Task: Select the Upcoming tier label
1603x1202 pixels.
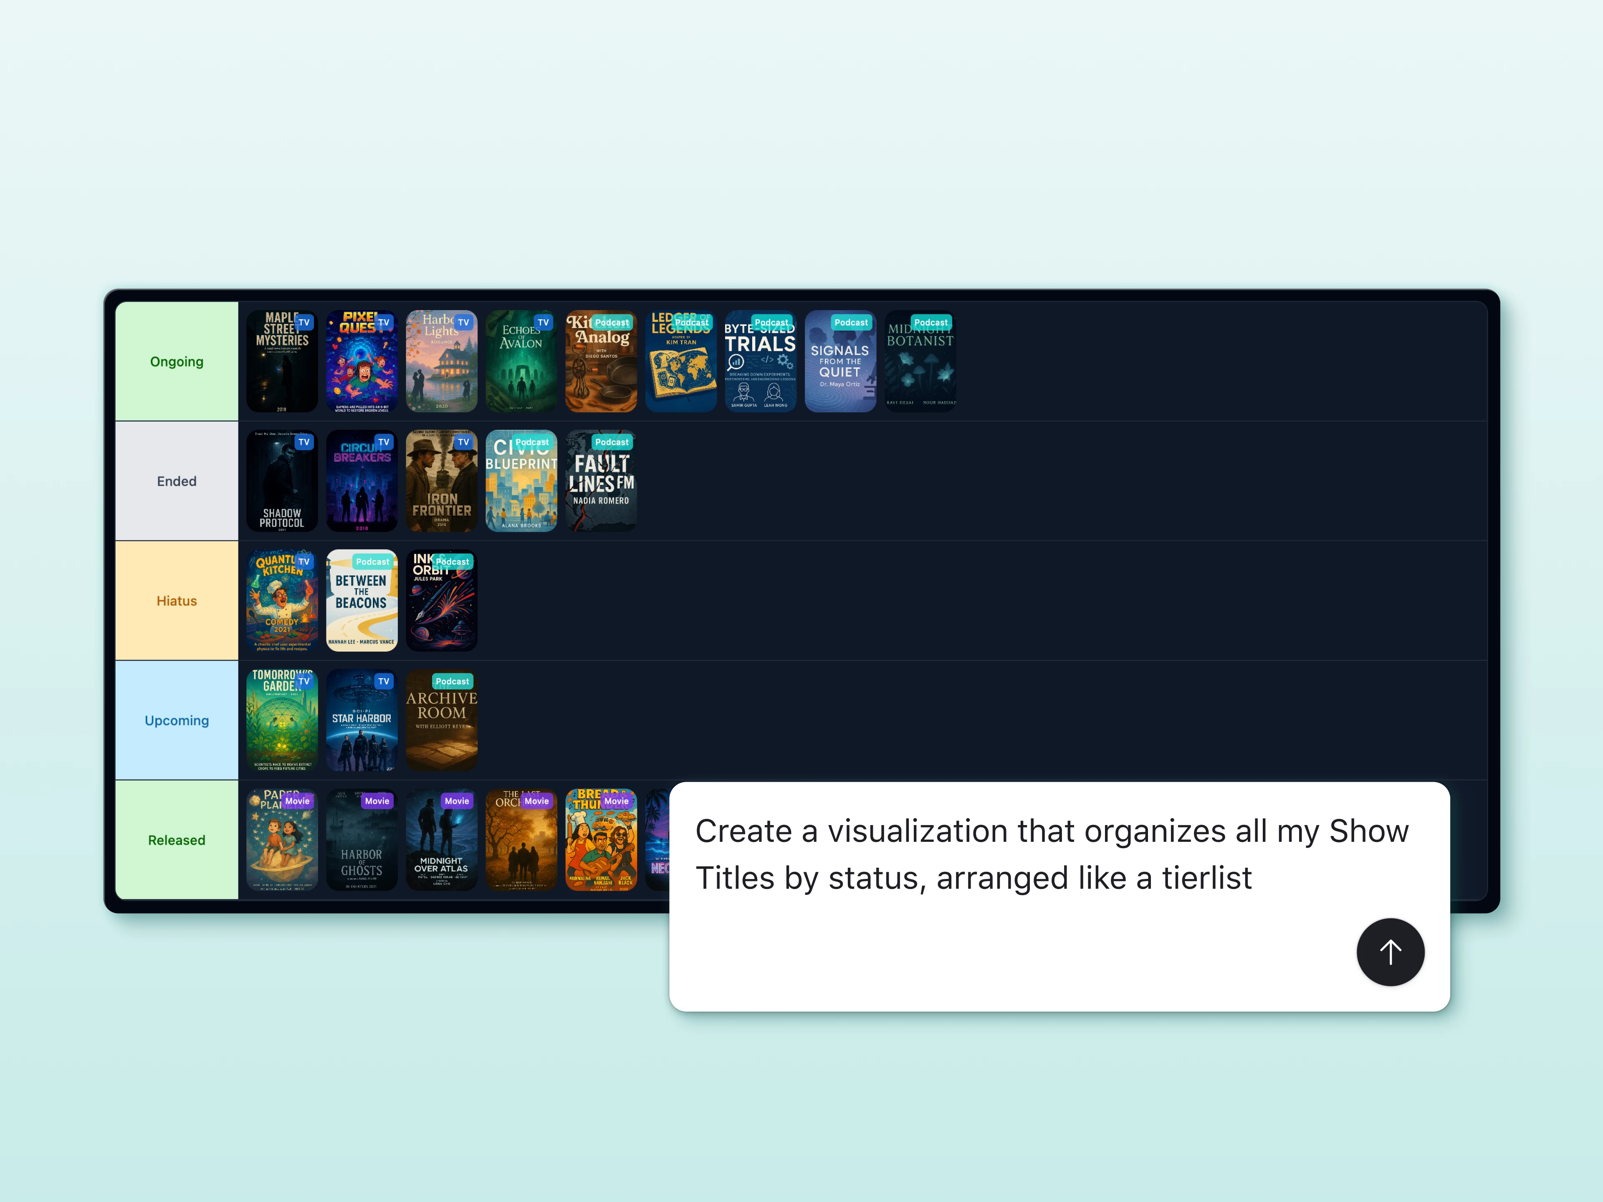Action: (x=176, y=720)
